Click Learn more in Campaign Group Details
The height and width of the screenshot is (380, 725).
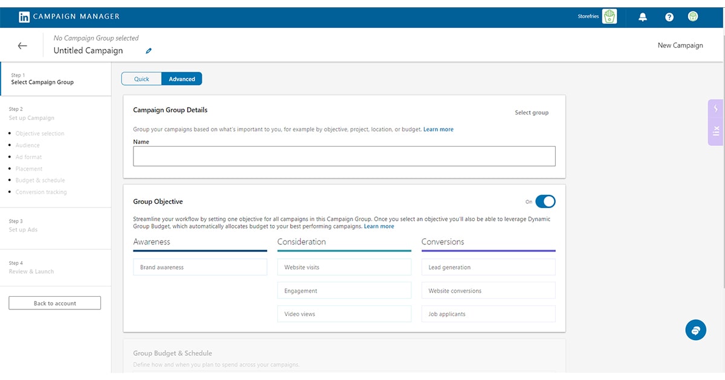click(438, 130)
